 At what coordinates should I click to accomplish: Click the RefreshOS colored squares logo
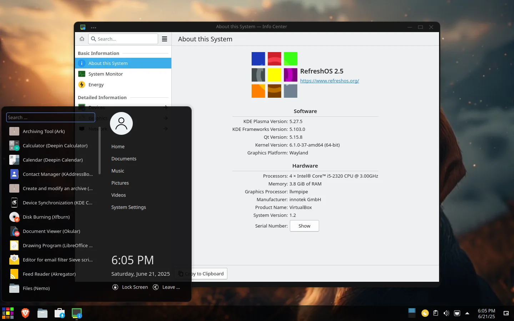tap(274, 75)
